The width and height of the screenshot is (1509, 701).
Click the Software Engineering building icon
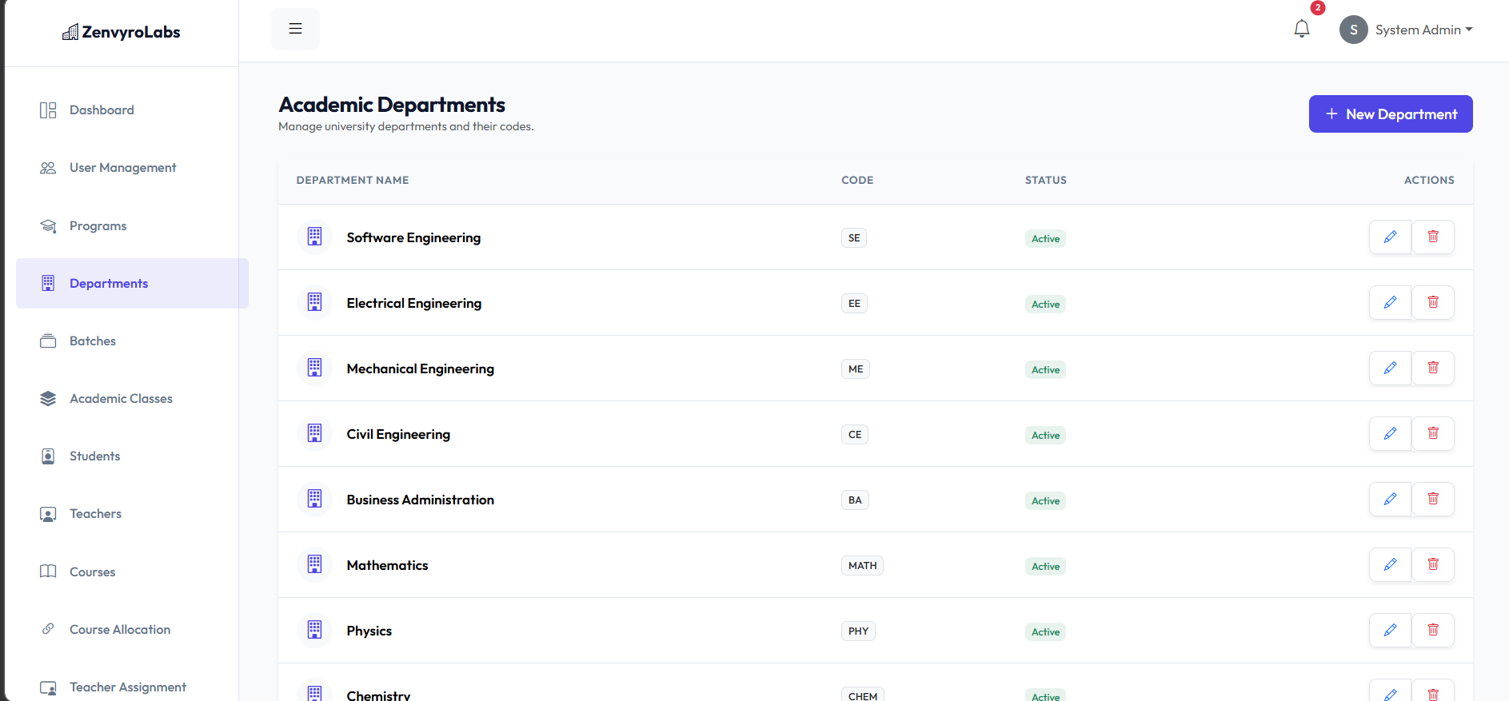point(315,237)
